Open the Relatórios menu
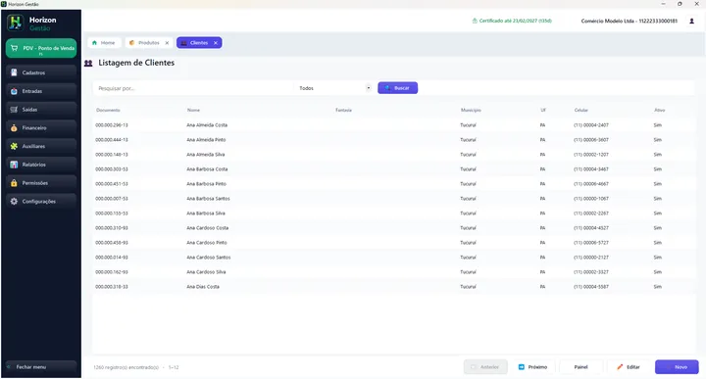This screenshot has height=379, width=706. point(41,165)
